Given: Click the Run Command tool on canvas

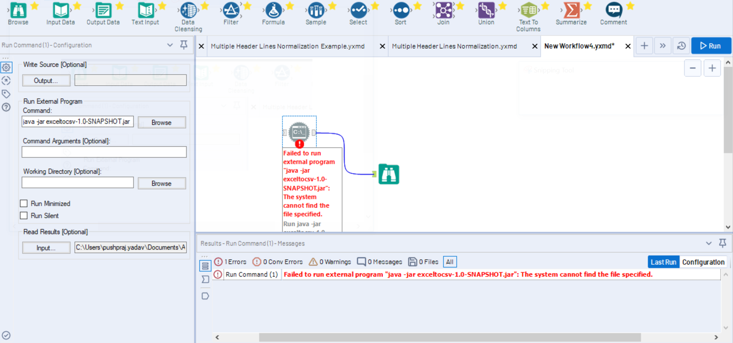Looking at the screenshot, I should (x=299, y=132).
